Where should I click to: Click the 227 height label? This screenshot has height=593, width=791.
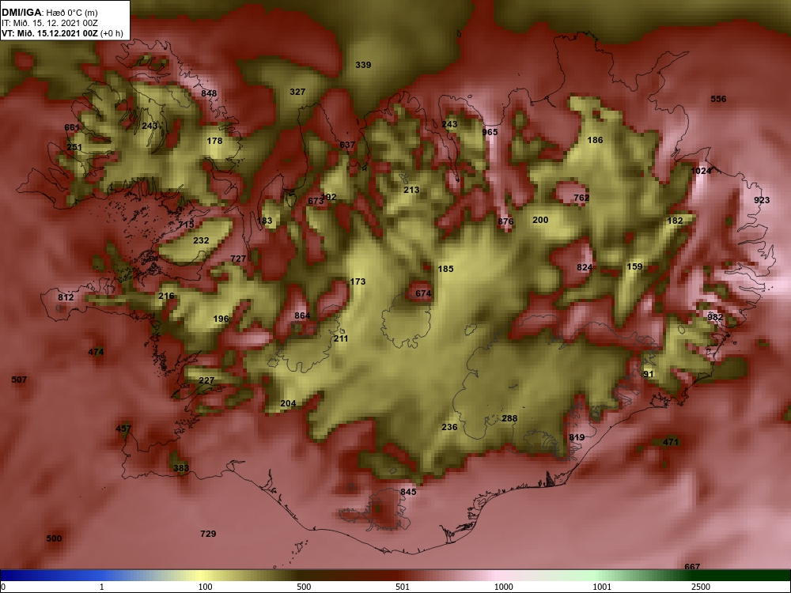tap(206, 381)
